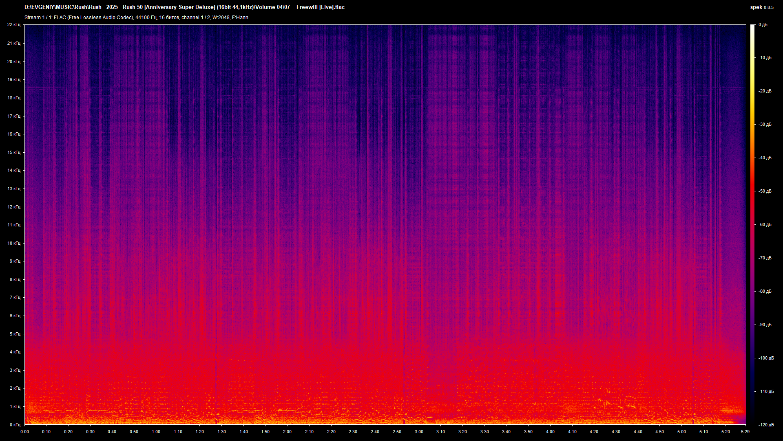The image size is (783, 441).
Task: Click the -30 дБ scale label
Action: pyautogui.click(x=765, y=125)
